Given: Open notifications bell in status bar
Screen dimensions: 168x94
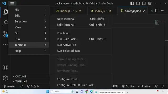Looking at the screenshot, I should (x=163, y=86).
